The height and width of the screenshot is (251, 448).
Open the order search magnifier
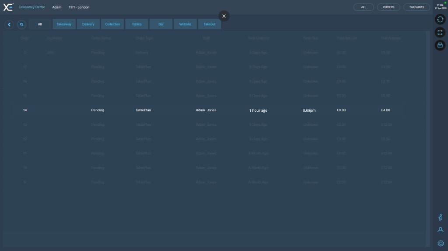(x=21, y=24)
